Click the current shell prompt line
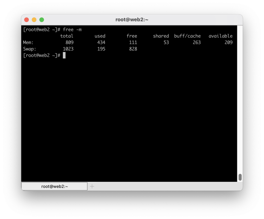 pos(42,55)
